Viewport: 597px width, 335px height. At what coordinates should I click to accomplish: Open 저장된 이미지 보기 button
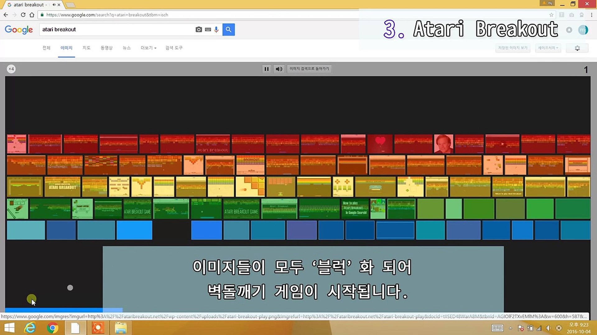(512, 48)
